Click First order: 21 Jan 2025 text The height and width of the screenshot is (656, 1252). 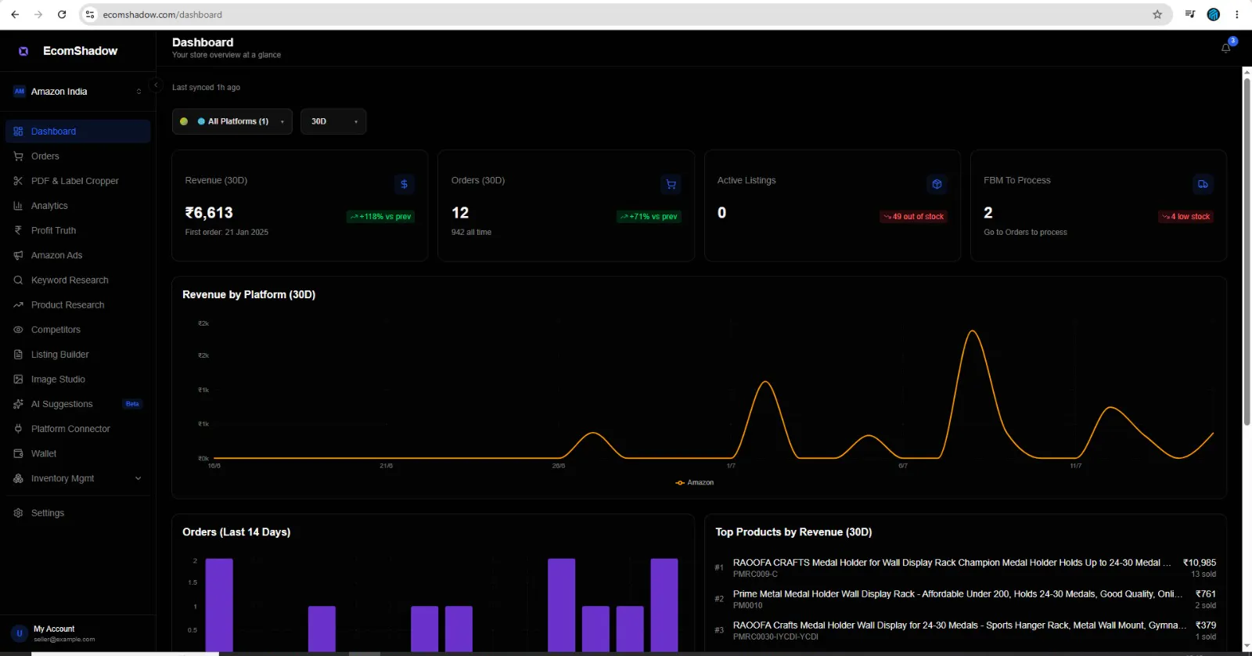click(226, 232)
